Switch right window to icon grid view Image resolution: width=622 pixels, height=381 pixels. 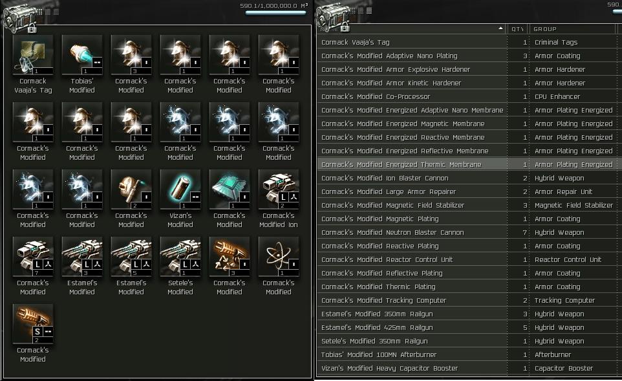pyautogui.click(x=352, y=11)
